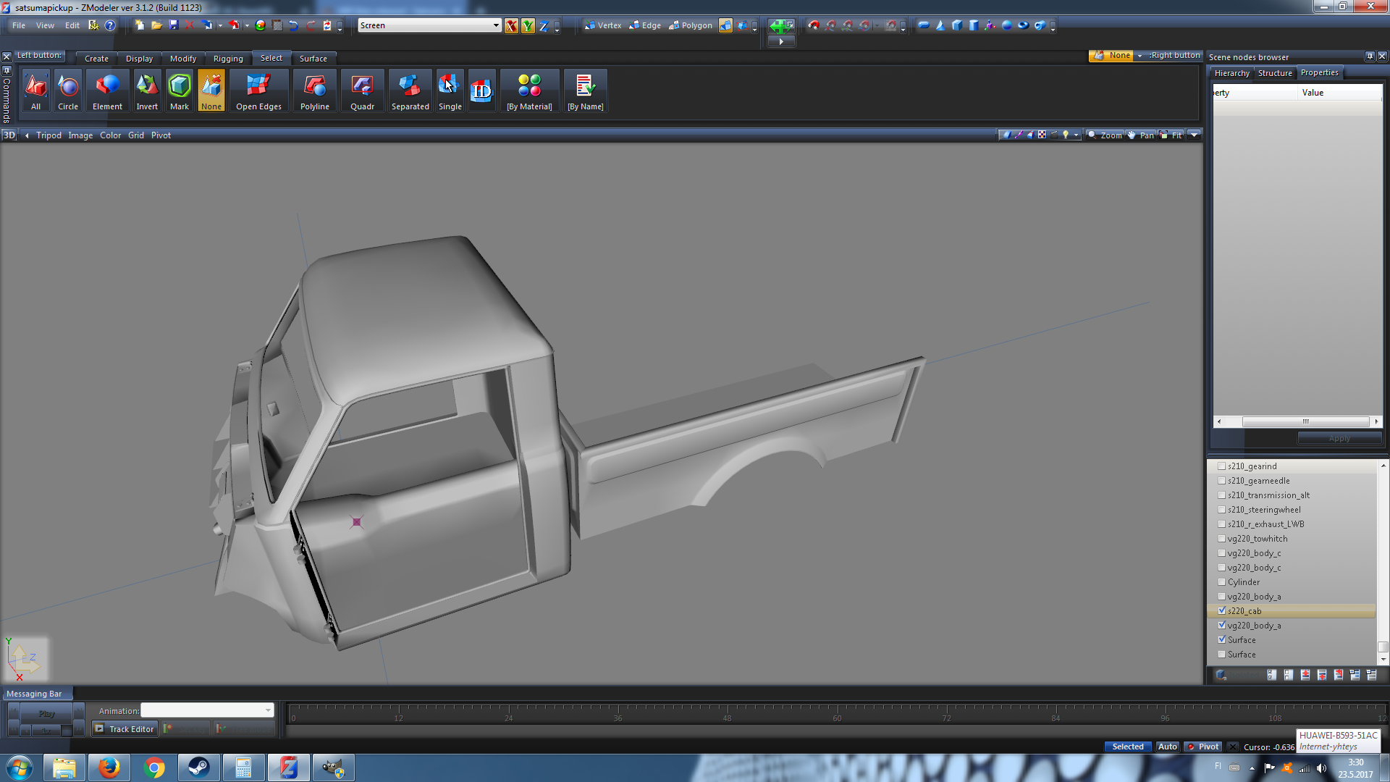Select the Separated tool icon
The width and height of the screenshot is (1390, 782).
coord(410,91)
